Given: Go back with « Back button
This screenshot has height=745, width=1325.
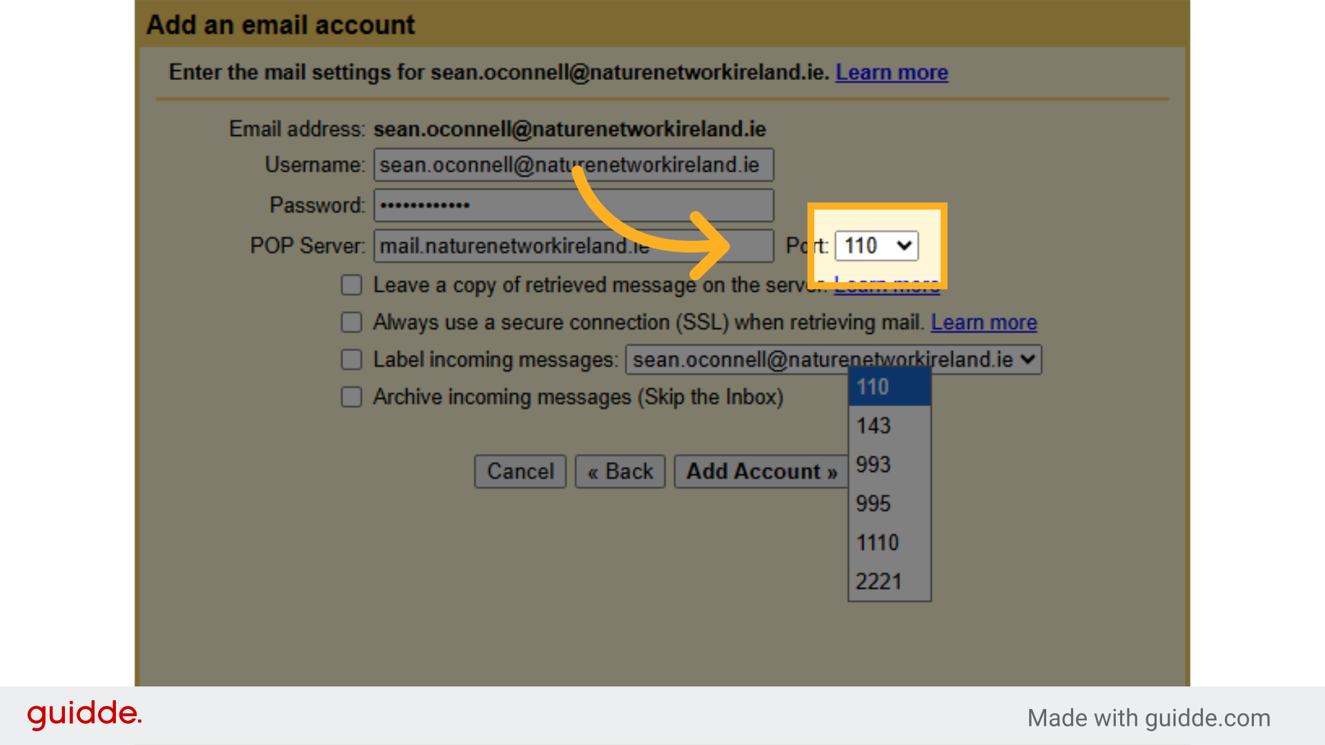Looking at the screenshot, I should (620, 472).
